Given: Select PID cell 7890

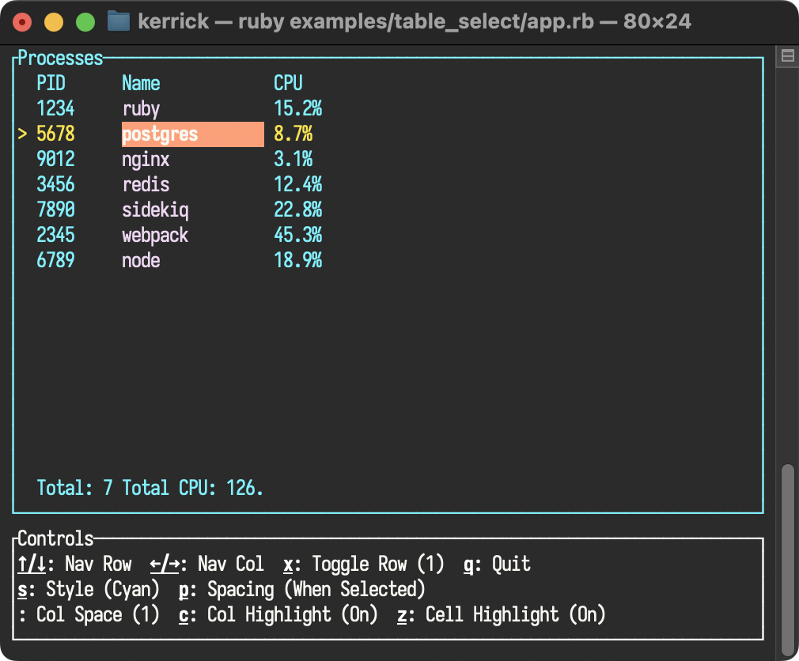Looking at the screenshot, I should (55, 210).
